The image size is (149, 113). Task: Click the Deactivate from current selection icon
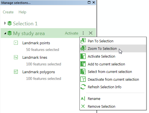point(83,79)
